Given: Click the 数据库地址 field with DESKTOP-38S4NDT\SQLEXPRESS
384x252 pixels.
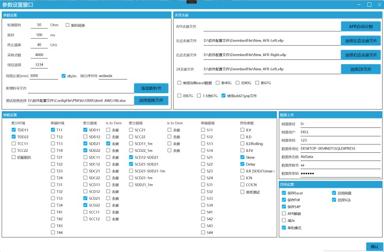Looking at the screenshot, I should coord(338,149).
